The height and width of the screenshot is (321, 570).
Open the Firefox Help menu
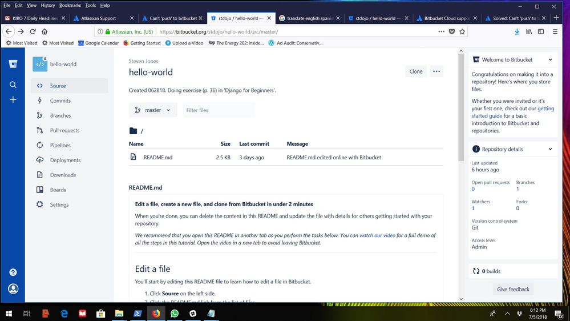click(105, 5)
